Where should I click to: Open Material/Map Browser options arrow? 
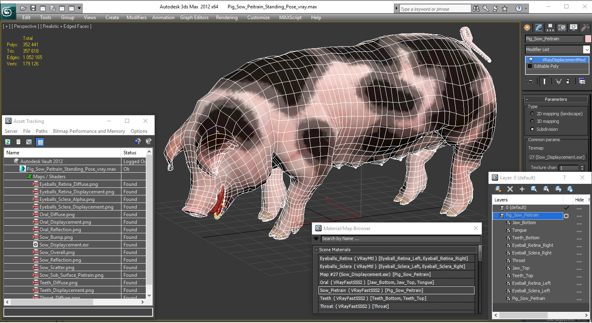pyautogui.click(x=316, y=238)
